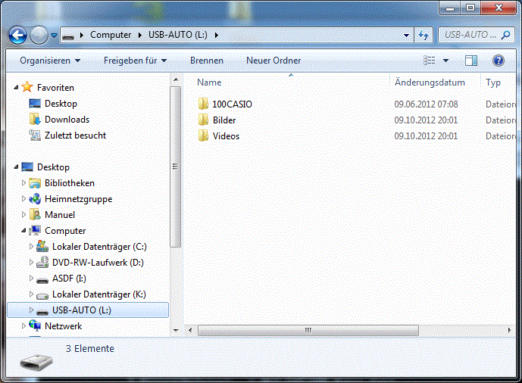The height and width of the screenshot is (383, 522).
Task: Open help with the question mark icon
Action: click(498, 61)
